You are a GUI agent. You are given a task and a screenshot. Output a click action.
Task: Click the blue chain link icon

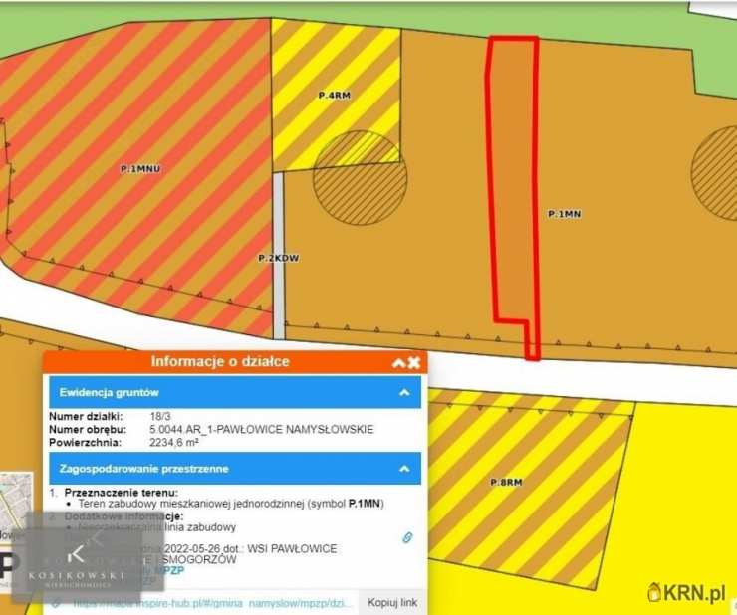(407, 537)
